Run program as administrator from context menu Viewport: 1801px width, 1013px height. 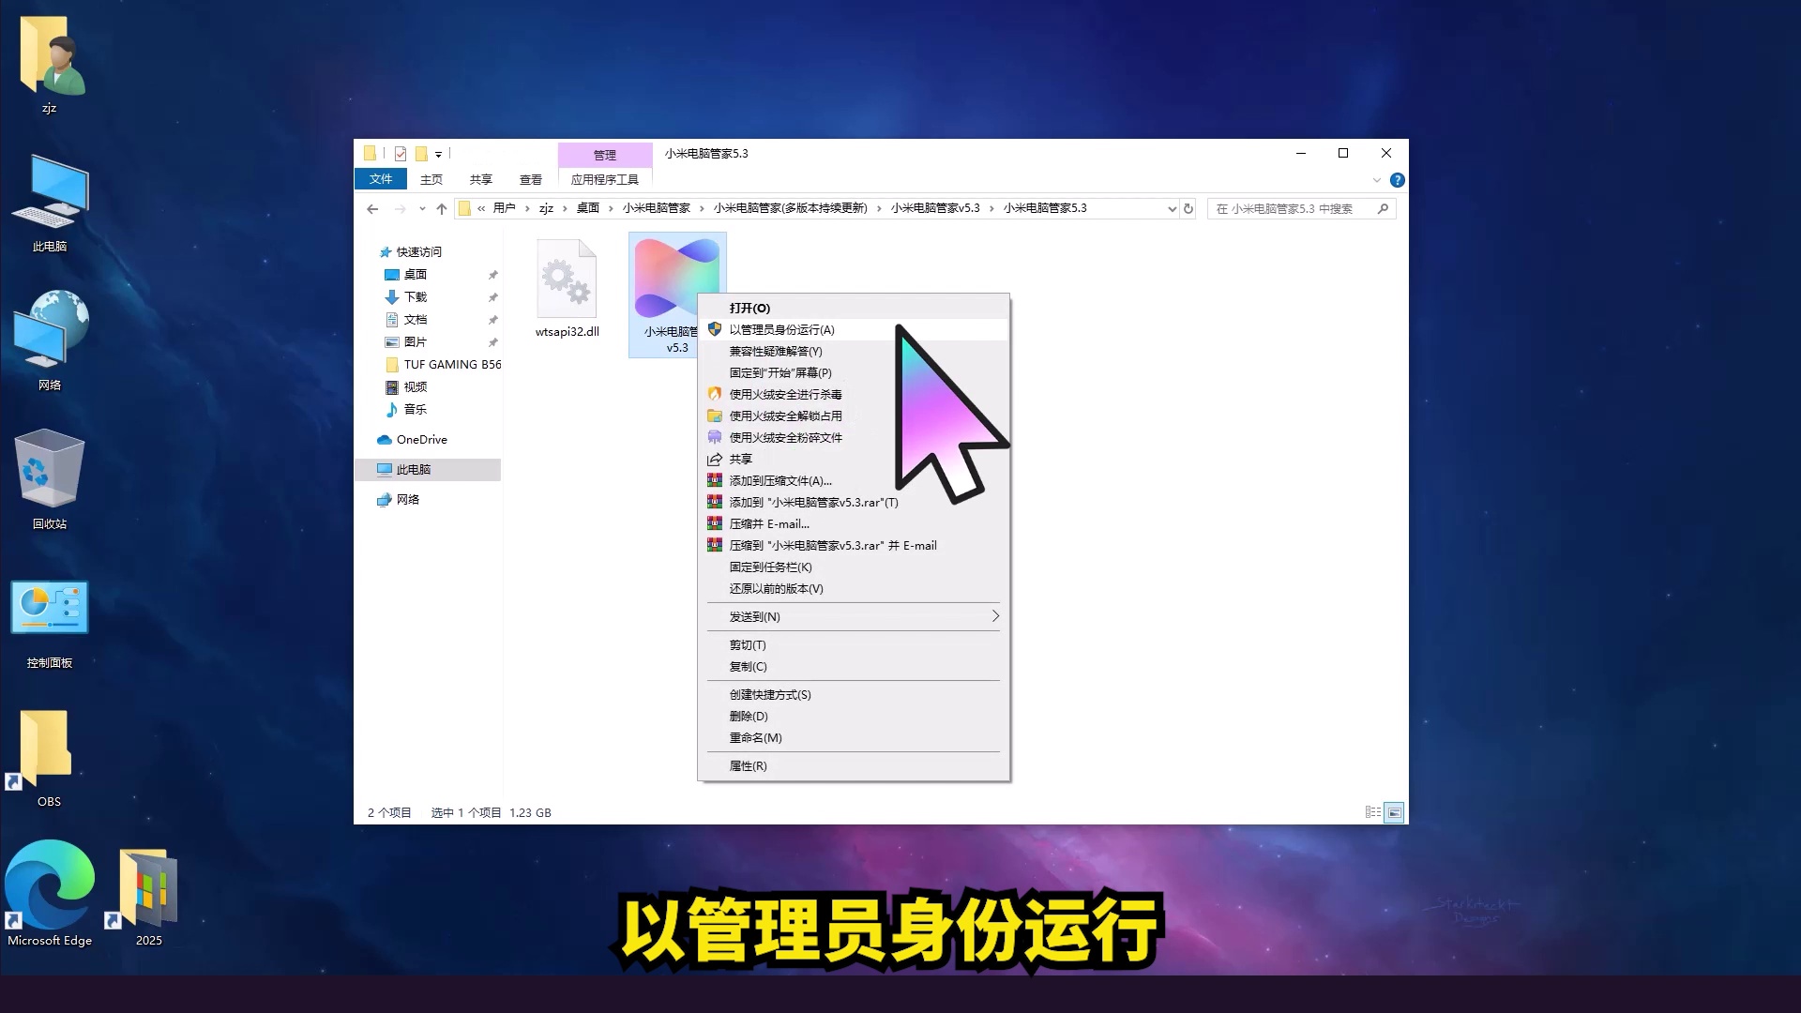(x=781, y=330)
